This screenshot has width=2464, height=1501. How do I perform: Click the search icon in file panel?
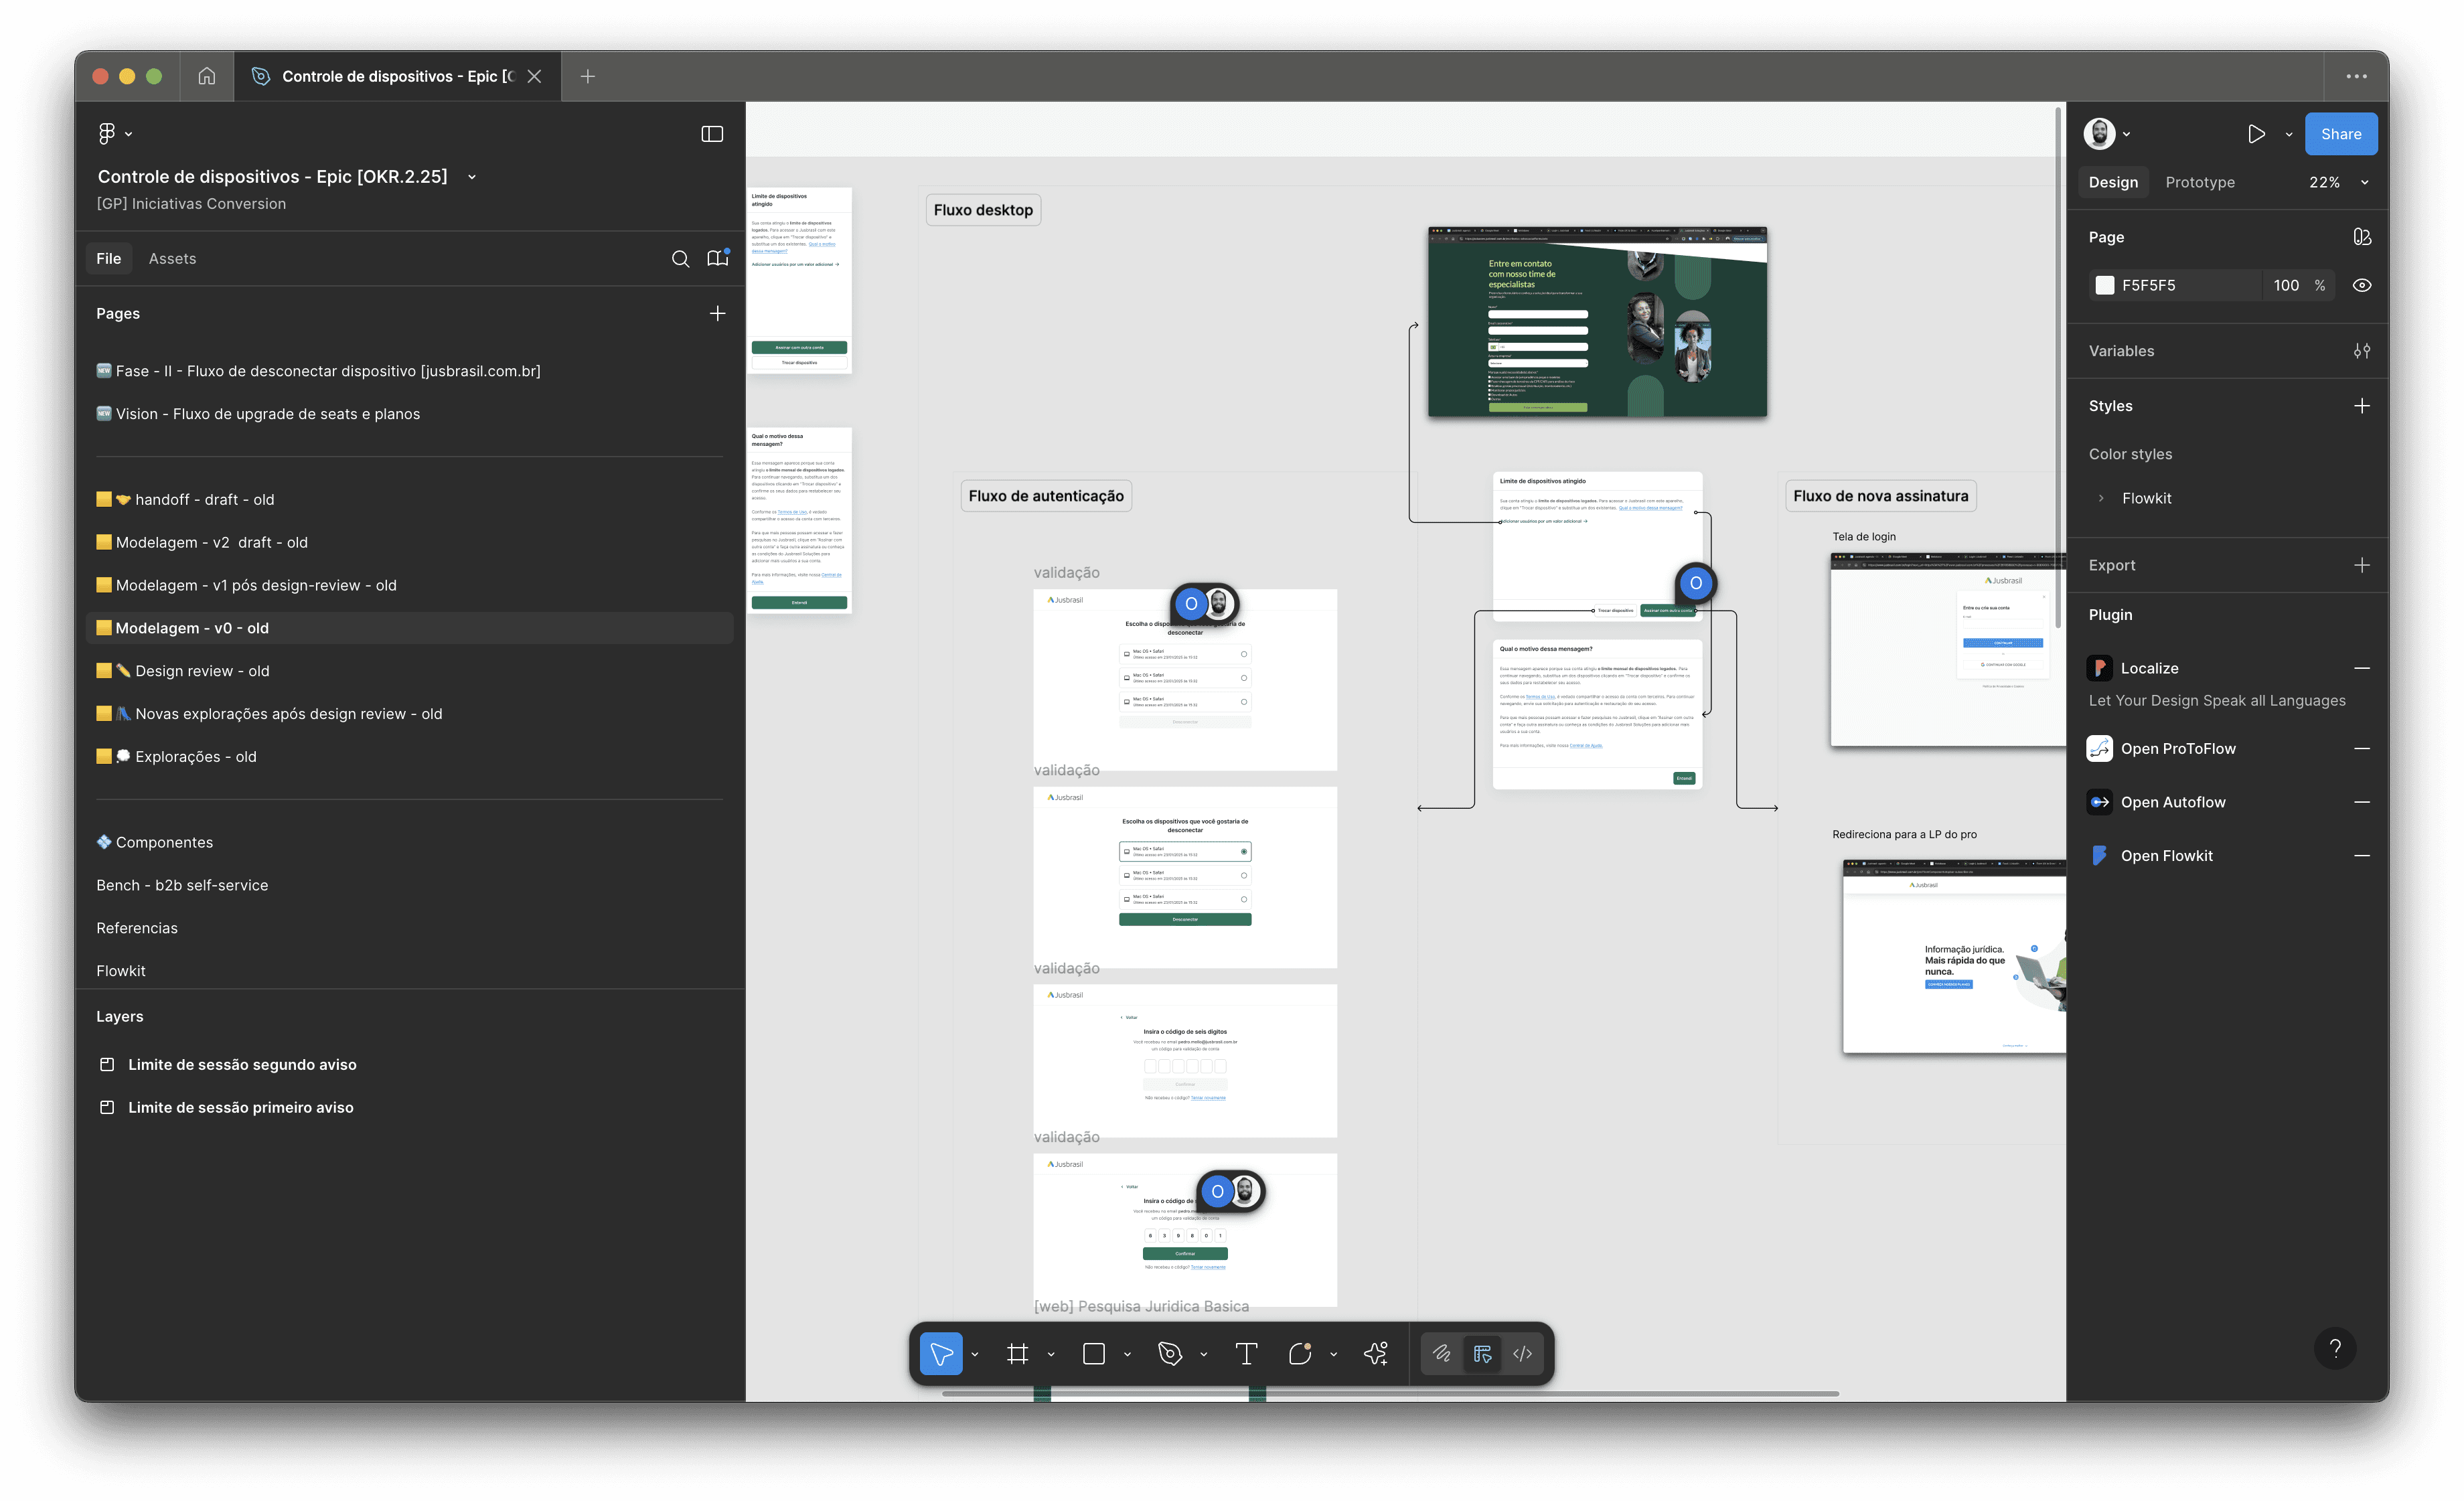point(680,259)
